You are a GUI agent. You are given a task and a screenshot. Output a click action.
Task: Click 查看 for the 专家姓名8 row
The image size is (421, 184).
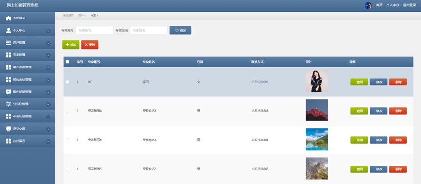[x=359, y=111]
